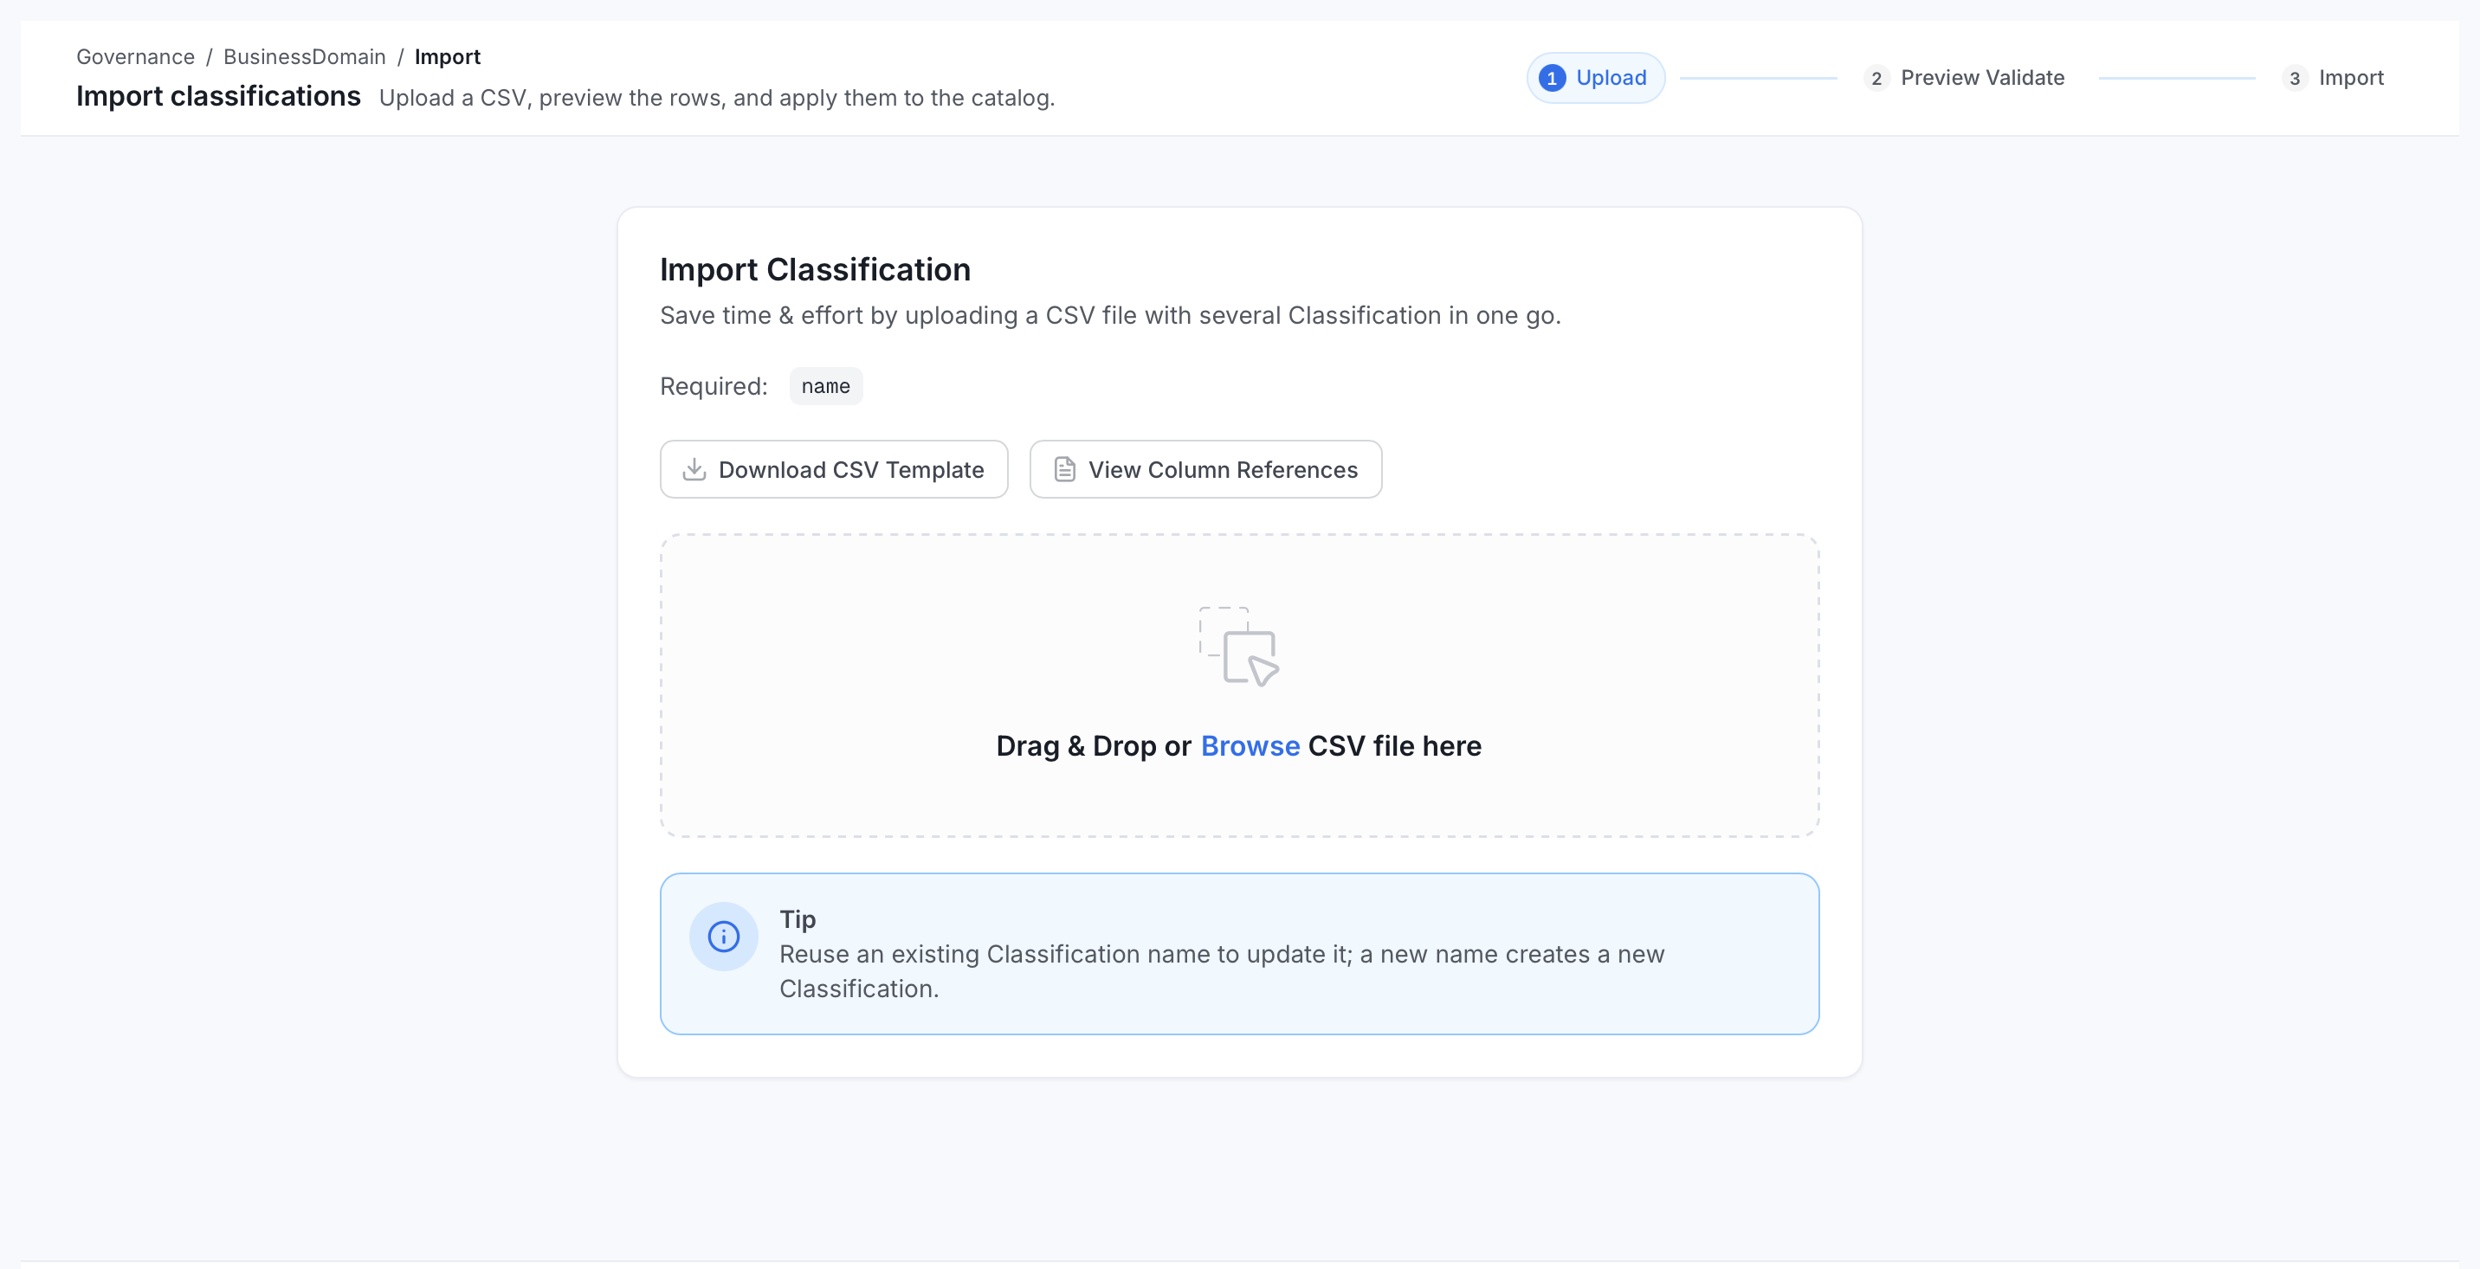Click the 'name' required field chip
This screenshot has width=2480, height=1269.
click(x=825, y=386)
